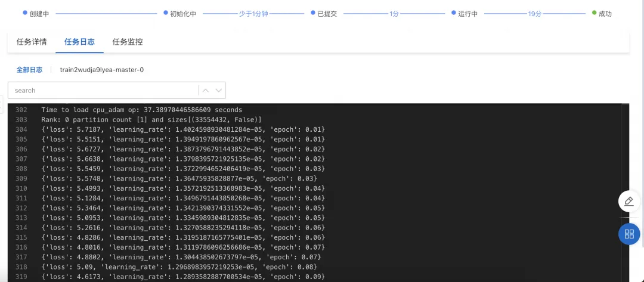Viewport: 644px width, 282px height.
Task: Click the log panel vertical scrollbar
Action: (x=626, y=193)
